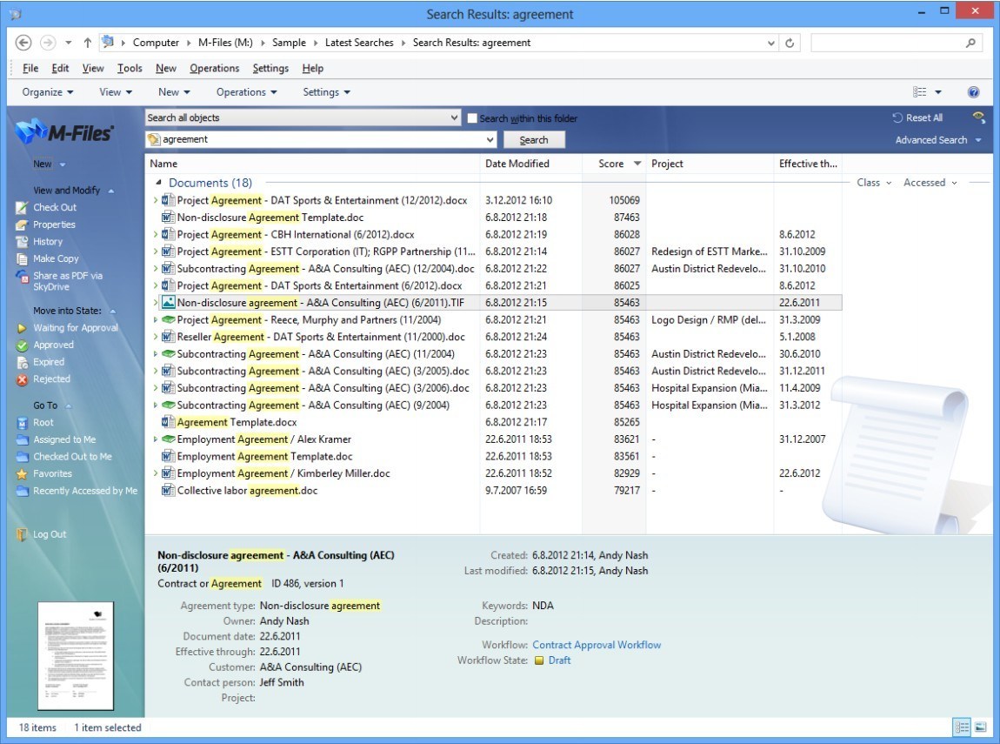Click the magnifier icon in Windows search box

[970, 43]
